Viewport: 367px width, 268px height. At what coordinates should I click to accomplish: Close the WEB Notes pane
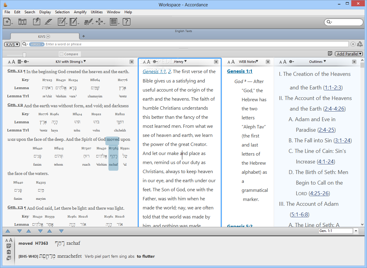point(268,62)
